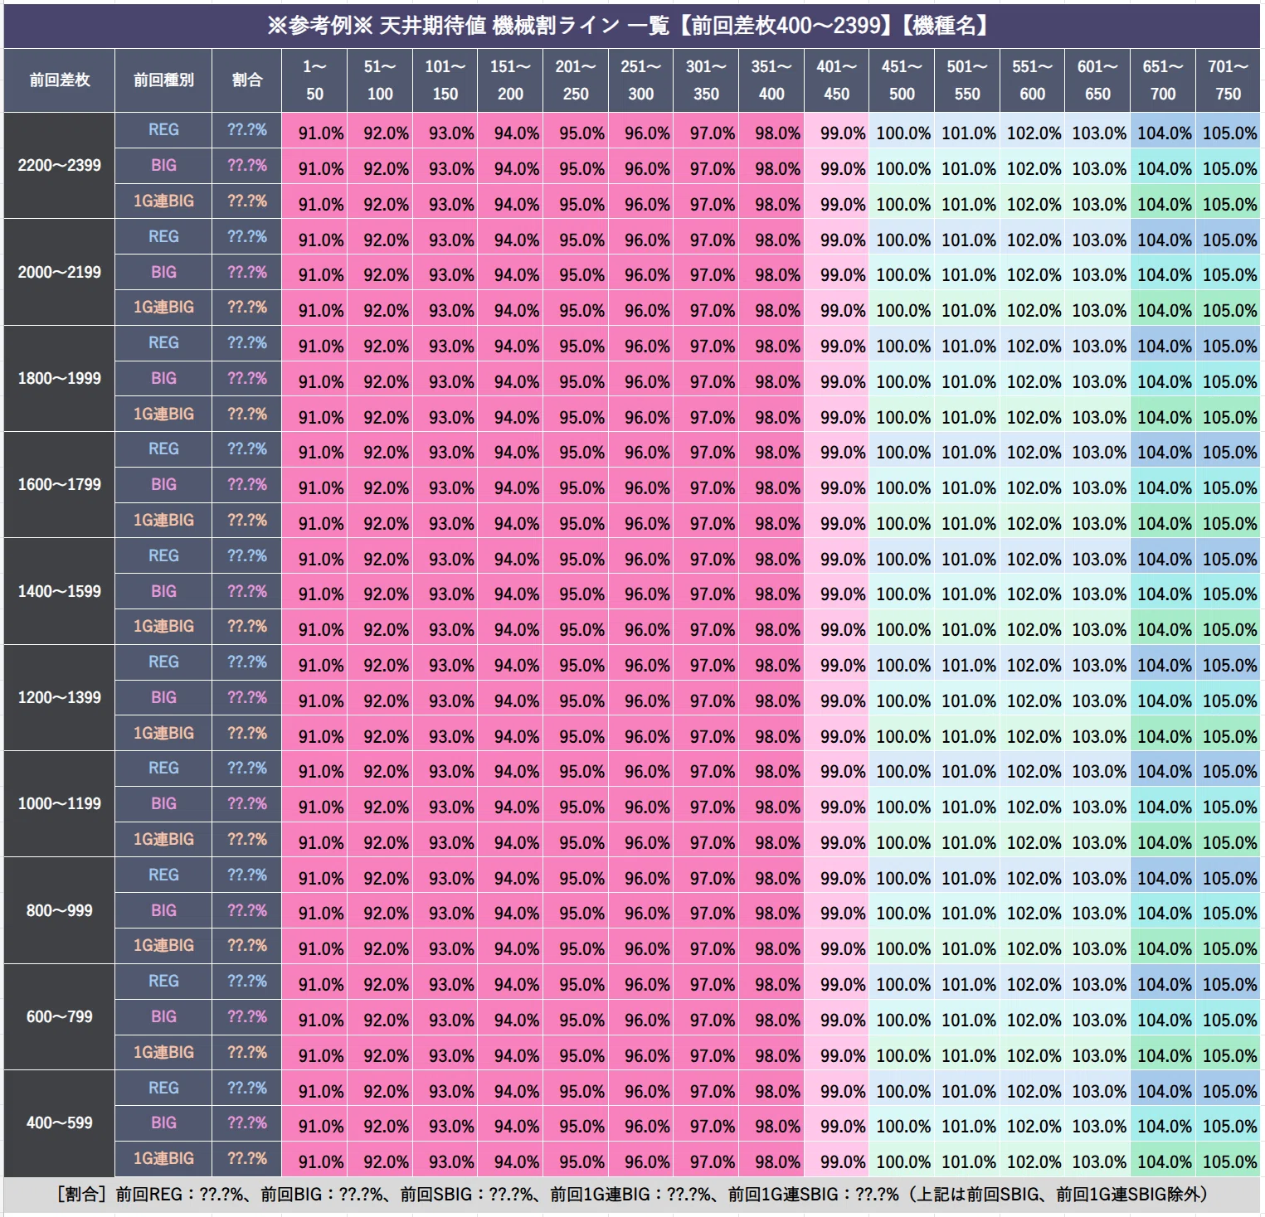The width and height of the screenshot is (1265, 1217).
Task: Select the 1000~1199 row group label
Action: 59,803
